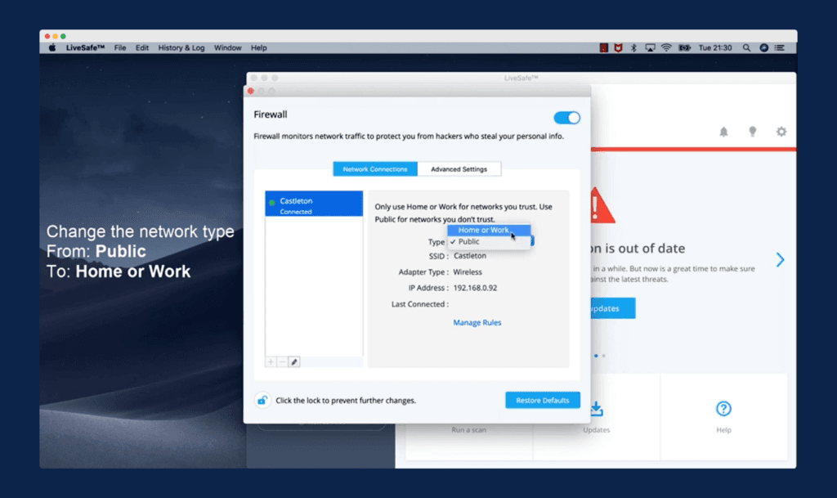
Task: Turn off the Firewall toggle switch
Action: [566, 118]
